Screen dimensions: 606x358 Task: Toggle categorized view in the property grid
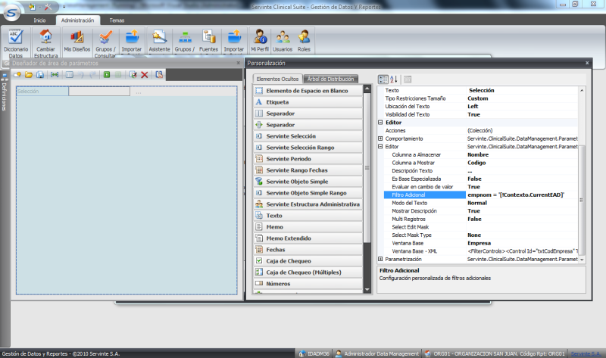tap(383, 79)
